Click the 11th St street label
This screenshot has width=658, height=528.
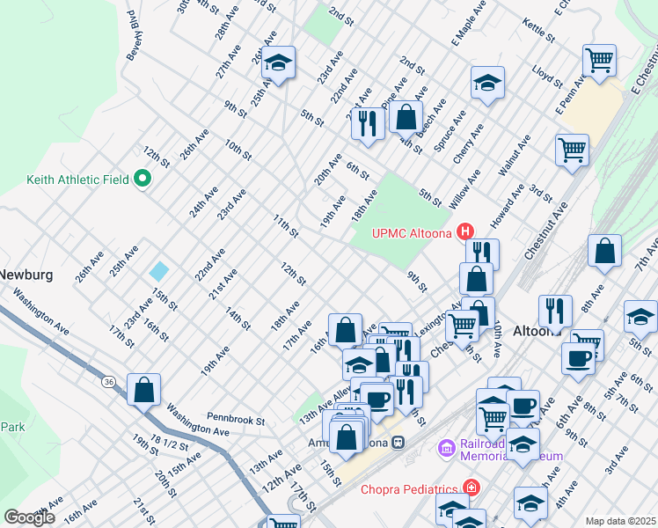286,226
